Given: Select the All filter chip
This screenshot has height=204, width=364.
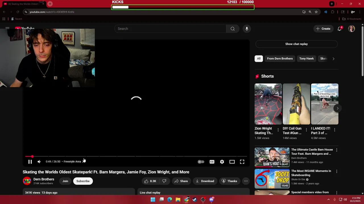Looking at the screenshot, I should (x=259, y=59).
